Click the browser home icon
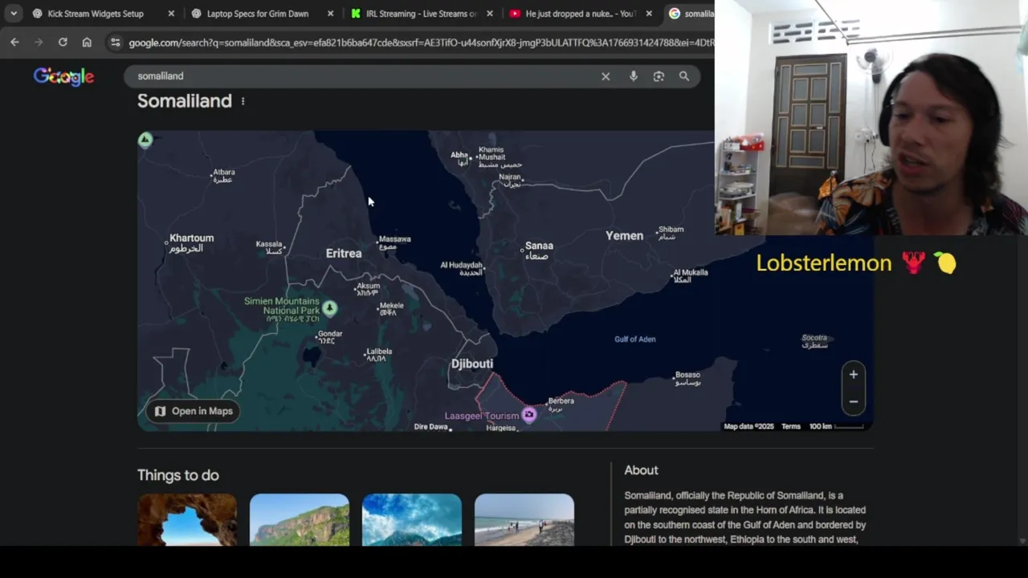The image size is (1028, 578). click(x=87, y=42)
